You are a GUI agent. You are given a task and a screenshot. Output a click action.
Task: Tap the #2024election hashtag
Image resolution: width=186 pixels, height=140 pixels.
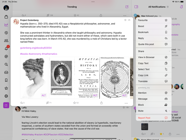point(66,134)
